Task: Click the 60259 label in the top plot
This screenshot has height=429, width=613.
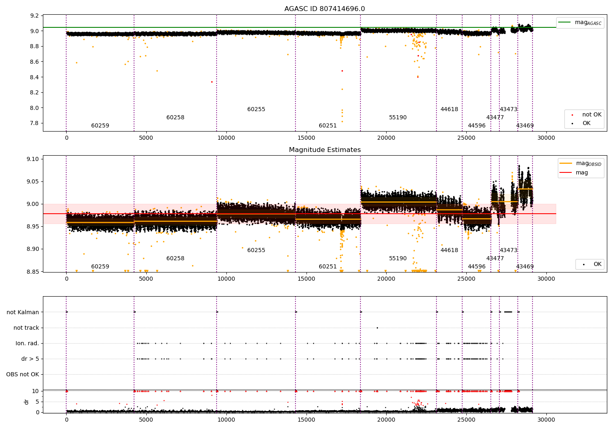Action: [x=100, y=126]
